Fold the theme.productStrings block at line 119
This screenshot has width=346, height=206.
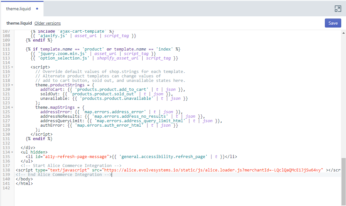pos(12,85)
